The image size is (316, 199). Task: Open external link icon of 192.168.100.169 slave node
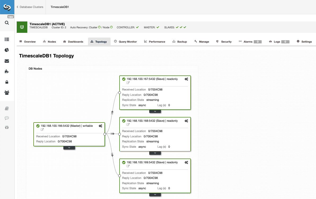pos(128,166)
